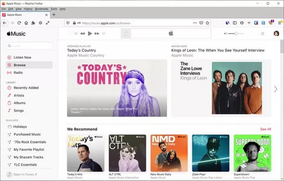Toggle shuffle in the player controls
Image resolution: width=284 pixels, height=181 pixels.
(x=76, y=33)
